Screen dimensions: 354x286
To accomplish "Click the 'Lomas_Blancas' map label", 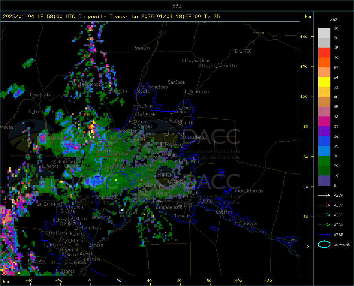I will click(248, 191).
